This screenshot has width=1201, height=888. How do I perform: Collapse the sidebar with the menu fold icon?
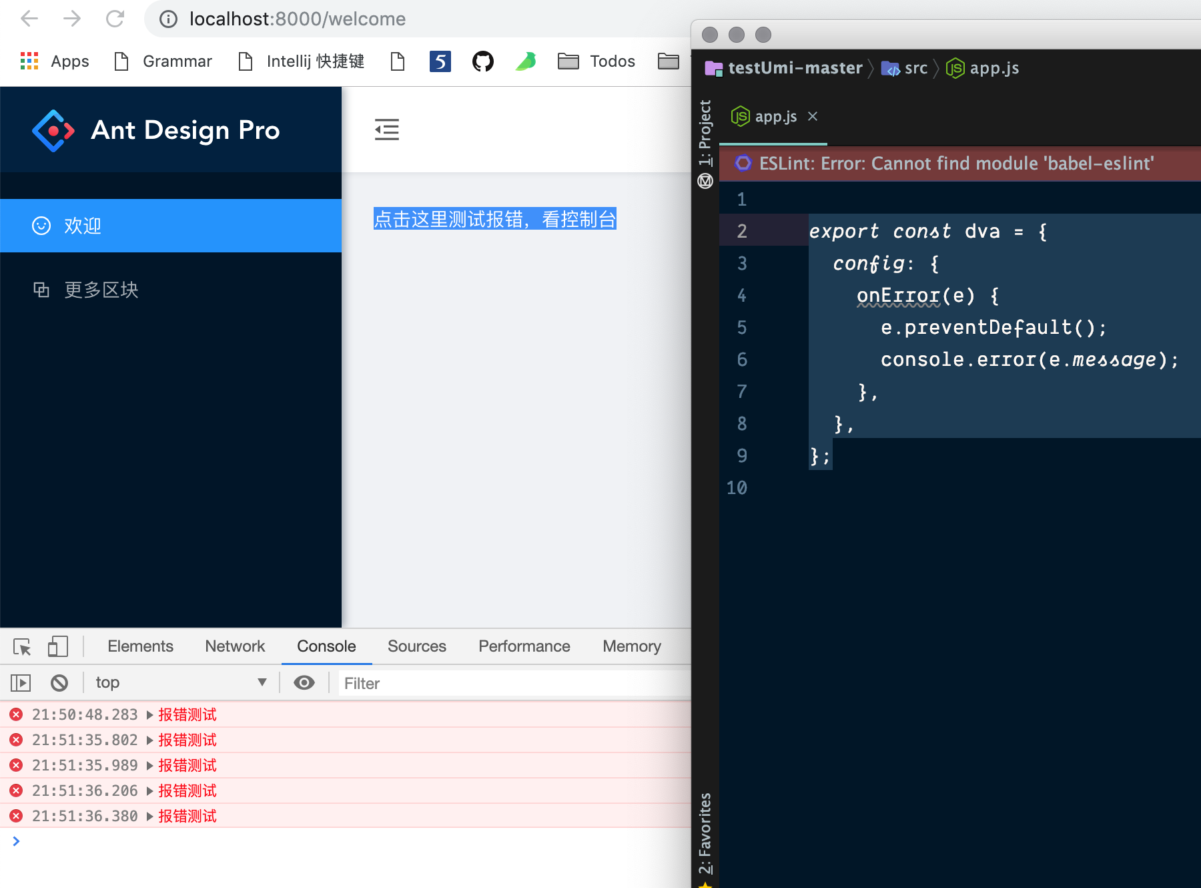point(387,130)
